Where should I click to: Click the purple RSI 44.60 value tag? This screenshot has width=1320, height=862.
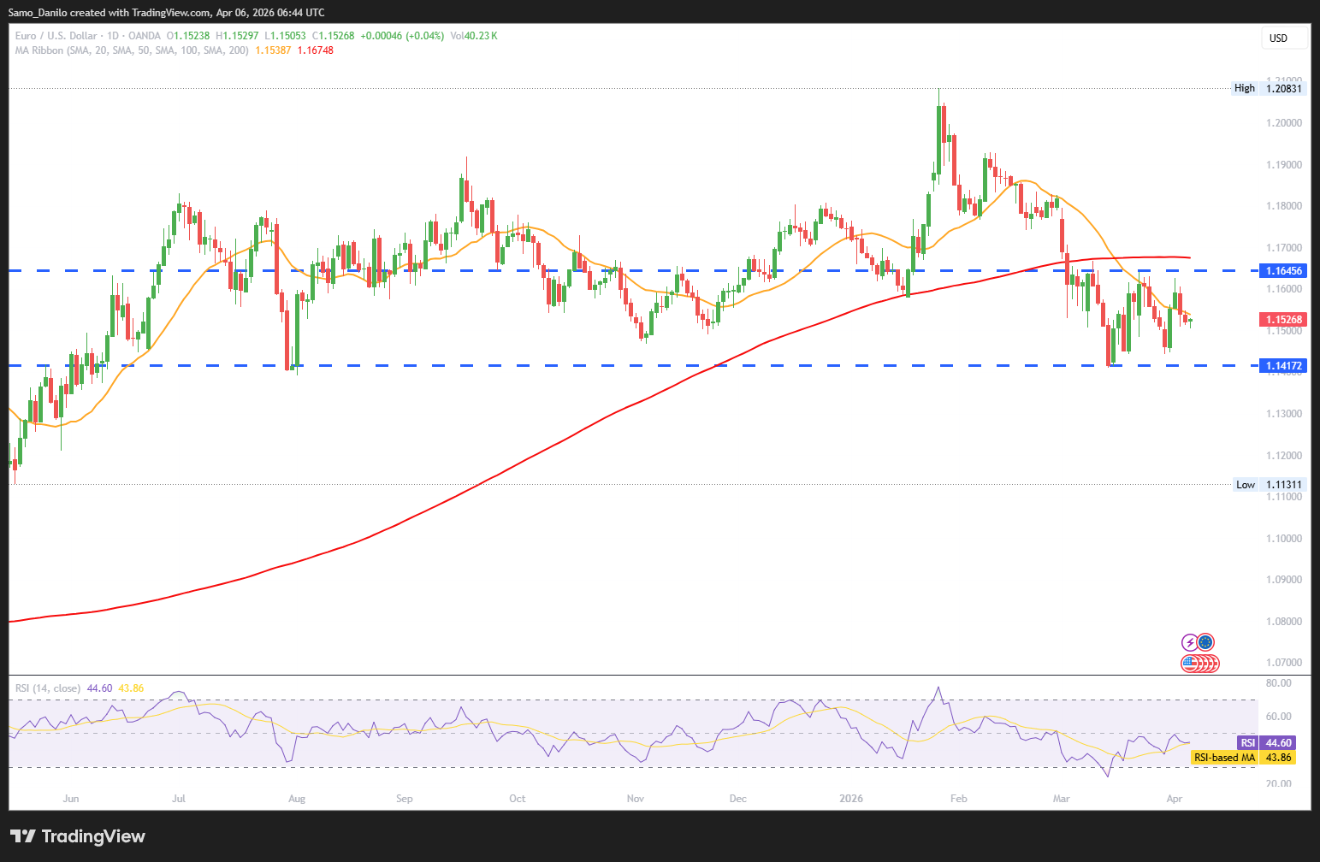(x=1266, y=743)
